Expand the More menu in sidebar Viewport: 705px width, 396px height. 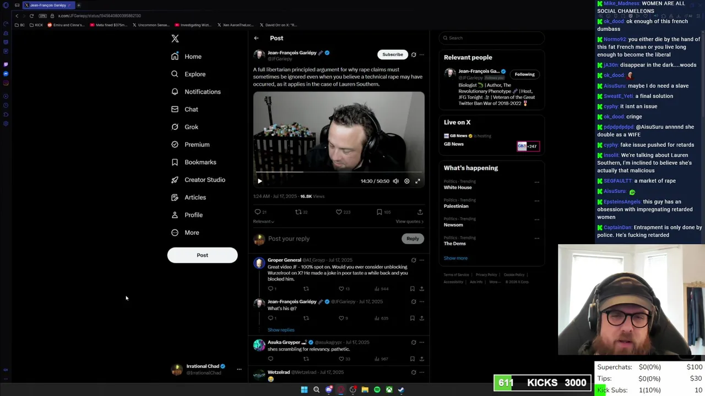tap(185, 233)
